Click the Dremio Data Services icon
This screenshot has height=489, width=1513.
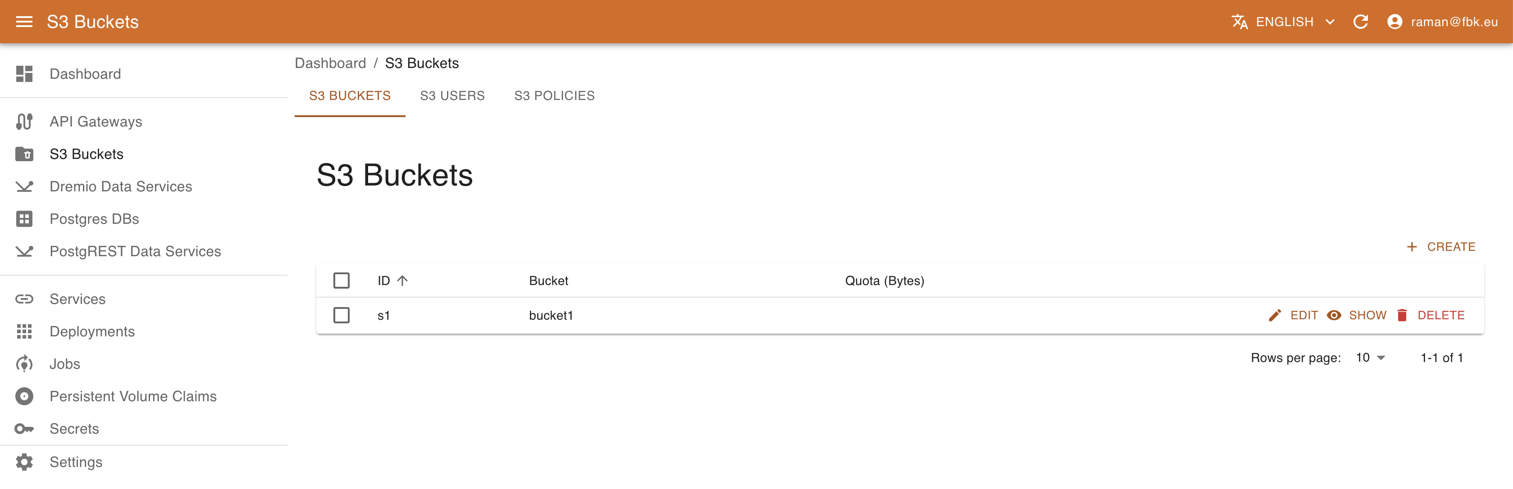coord(24,187)
